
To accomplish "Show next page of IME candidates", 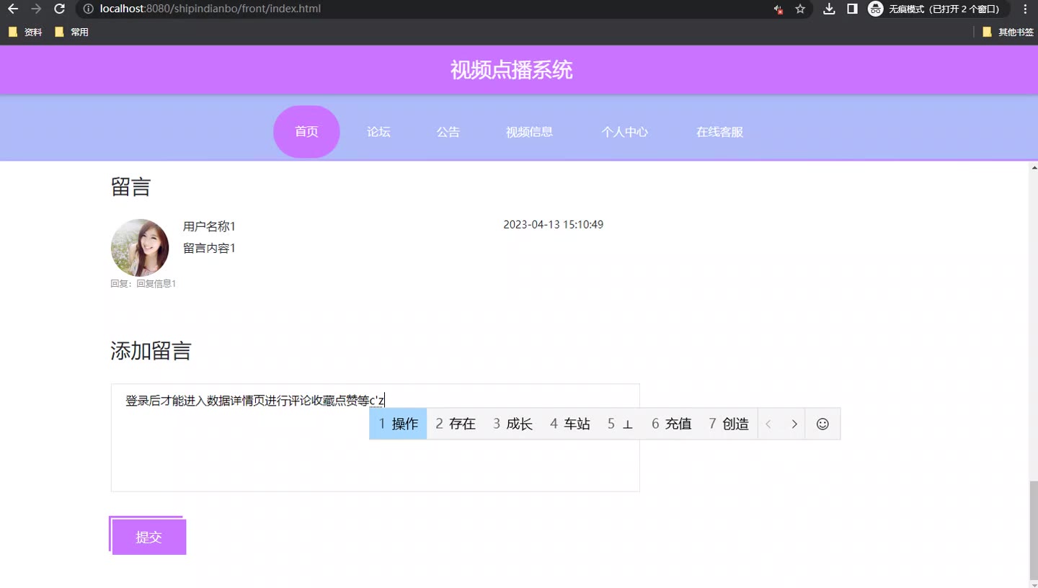I will coord(794,424).
